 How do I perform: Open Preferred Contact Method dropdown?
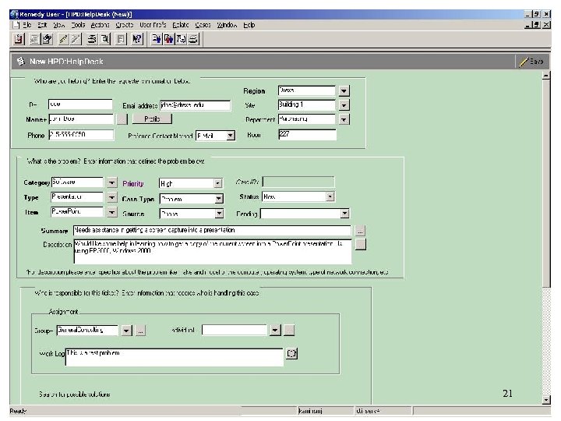pyautogui.click(x=231, y=136)
